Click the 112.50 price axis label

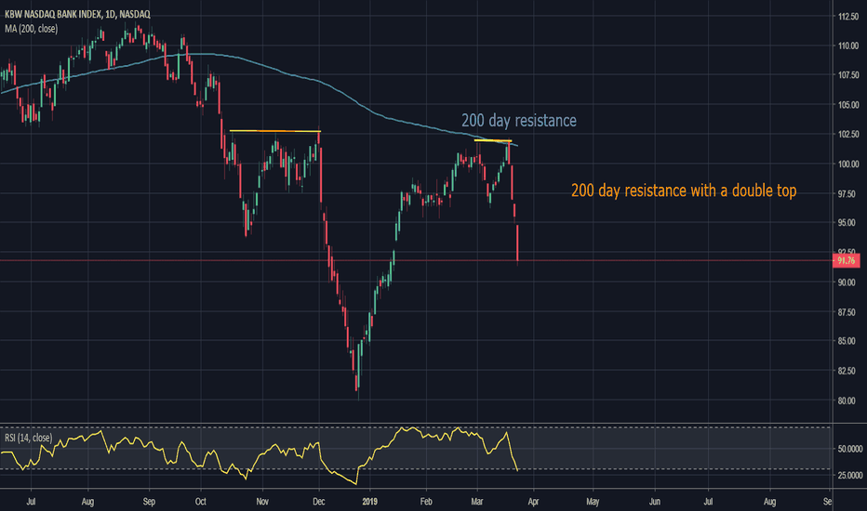click(x=848, y=17)
